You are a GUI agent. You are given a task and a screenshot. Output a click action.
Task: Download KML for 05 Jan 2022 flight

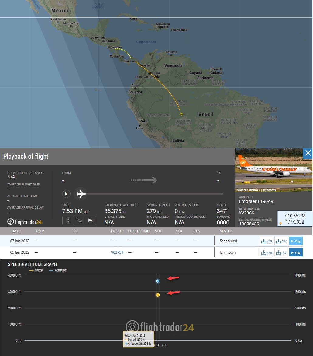point(267,252)
